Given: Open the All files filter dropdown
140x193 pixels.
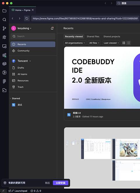Looking at the screenshot, I should (94, 43).
